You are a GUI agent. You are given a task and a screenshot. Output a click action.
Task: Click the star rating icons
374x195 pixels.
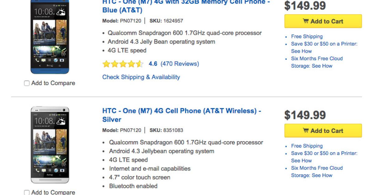(123, 64)
